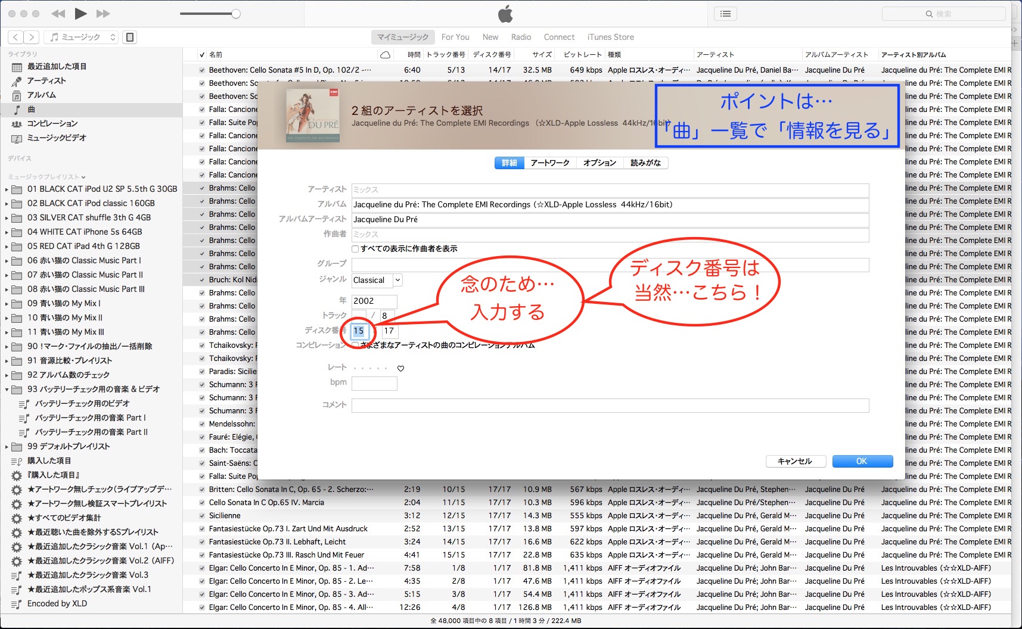Open ミュージックビデオ in the sidebar
Viewport: 1022px width, 629px height.
click(x=57, y=138)
